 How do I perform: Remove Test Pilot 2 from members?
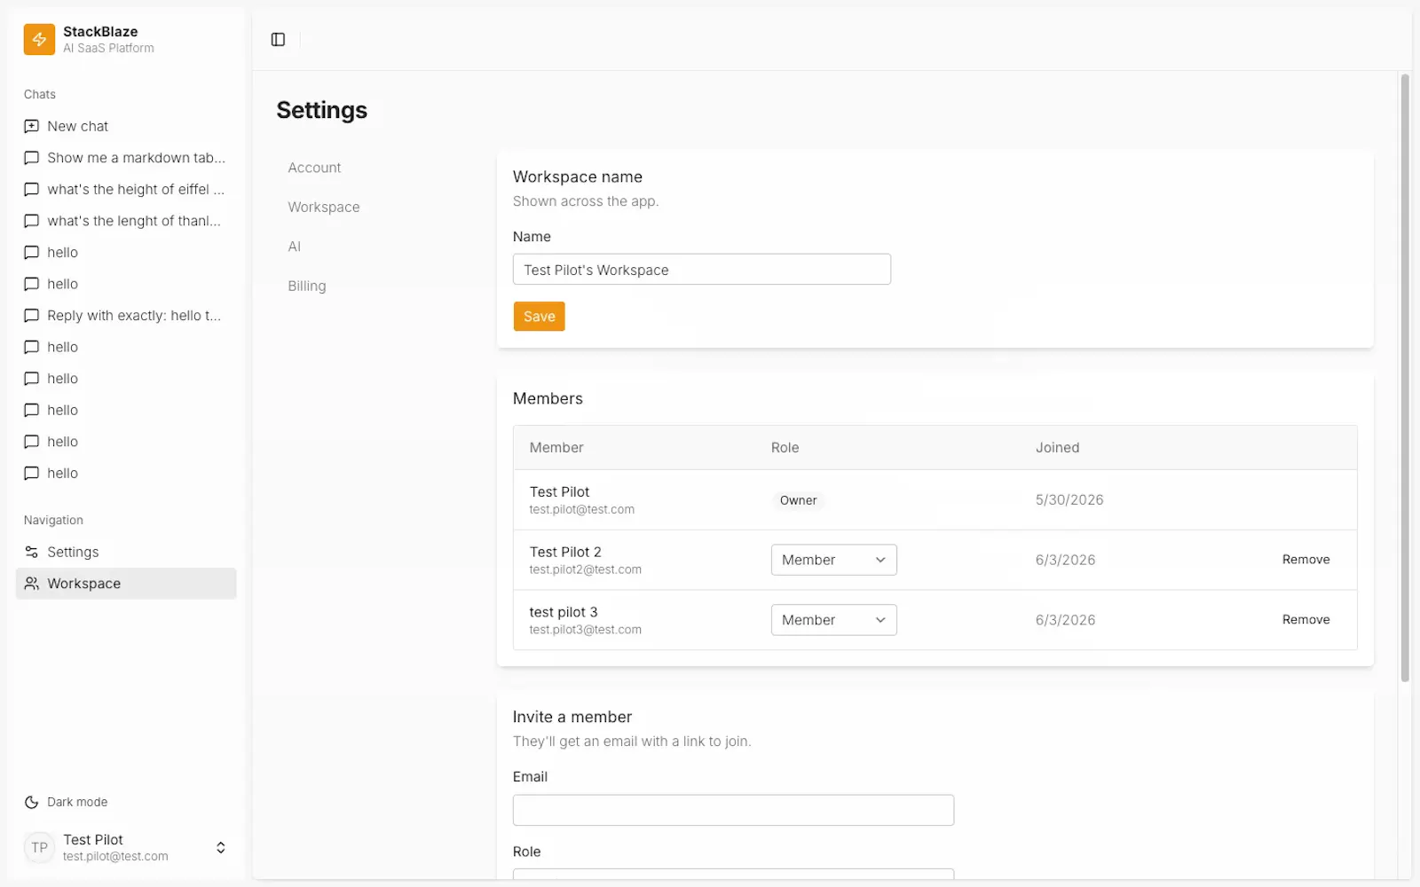point(1306,560)
